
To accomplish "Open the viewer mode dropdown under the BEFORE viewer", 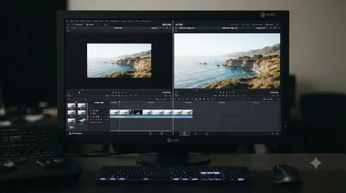I will [x=70, y=95].
